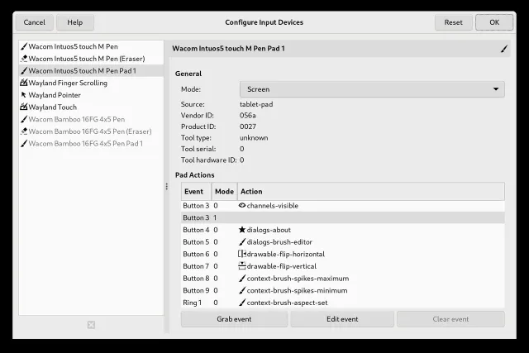The image size is (529, 353).
Task: Click the pen icon beside Wacom Intuos5 touch M Pen
Action: click(x=24, y=46)
